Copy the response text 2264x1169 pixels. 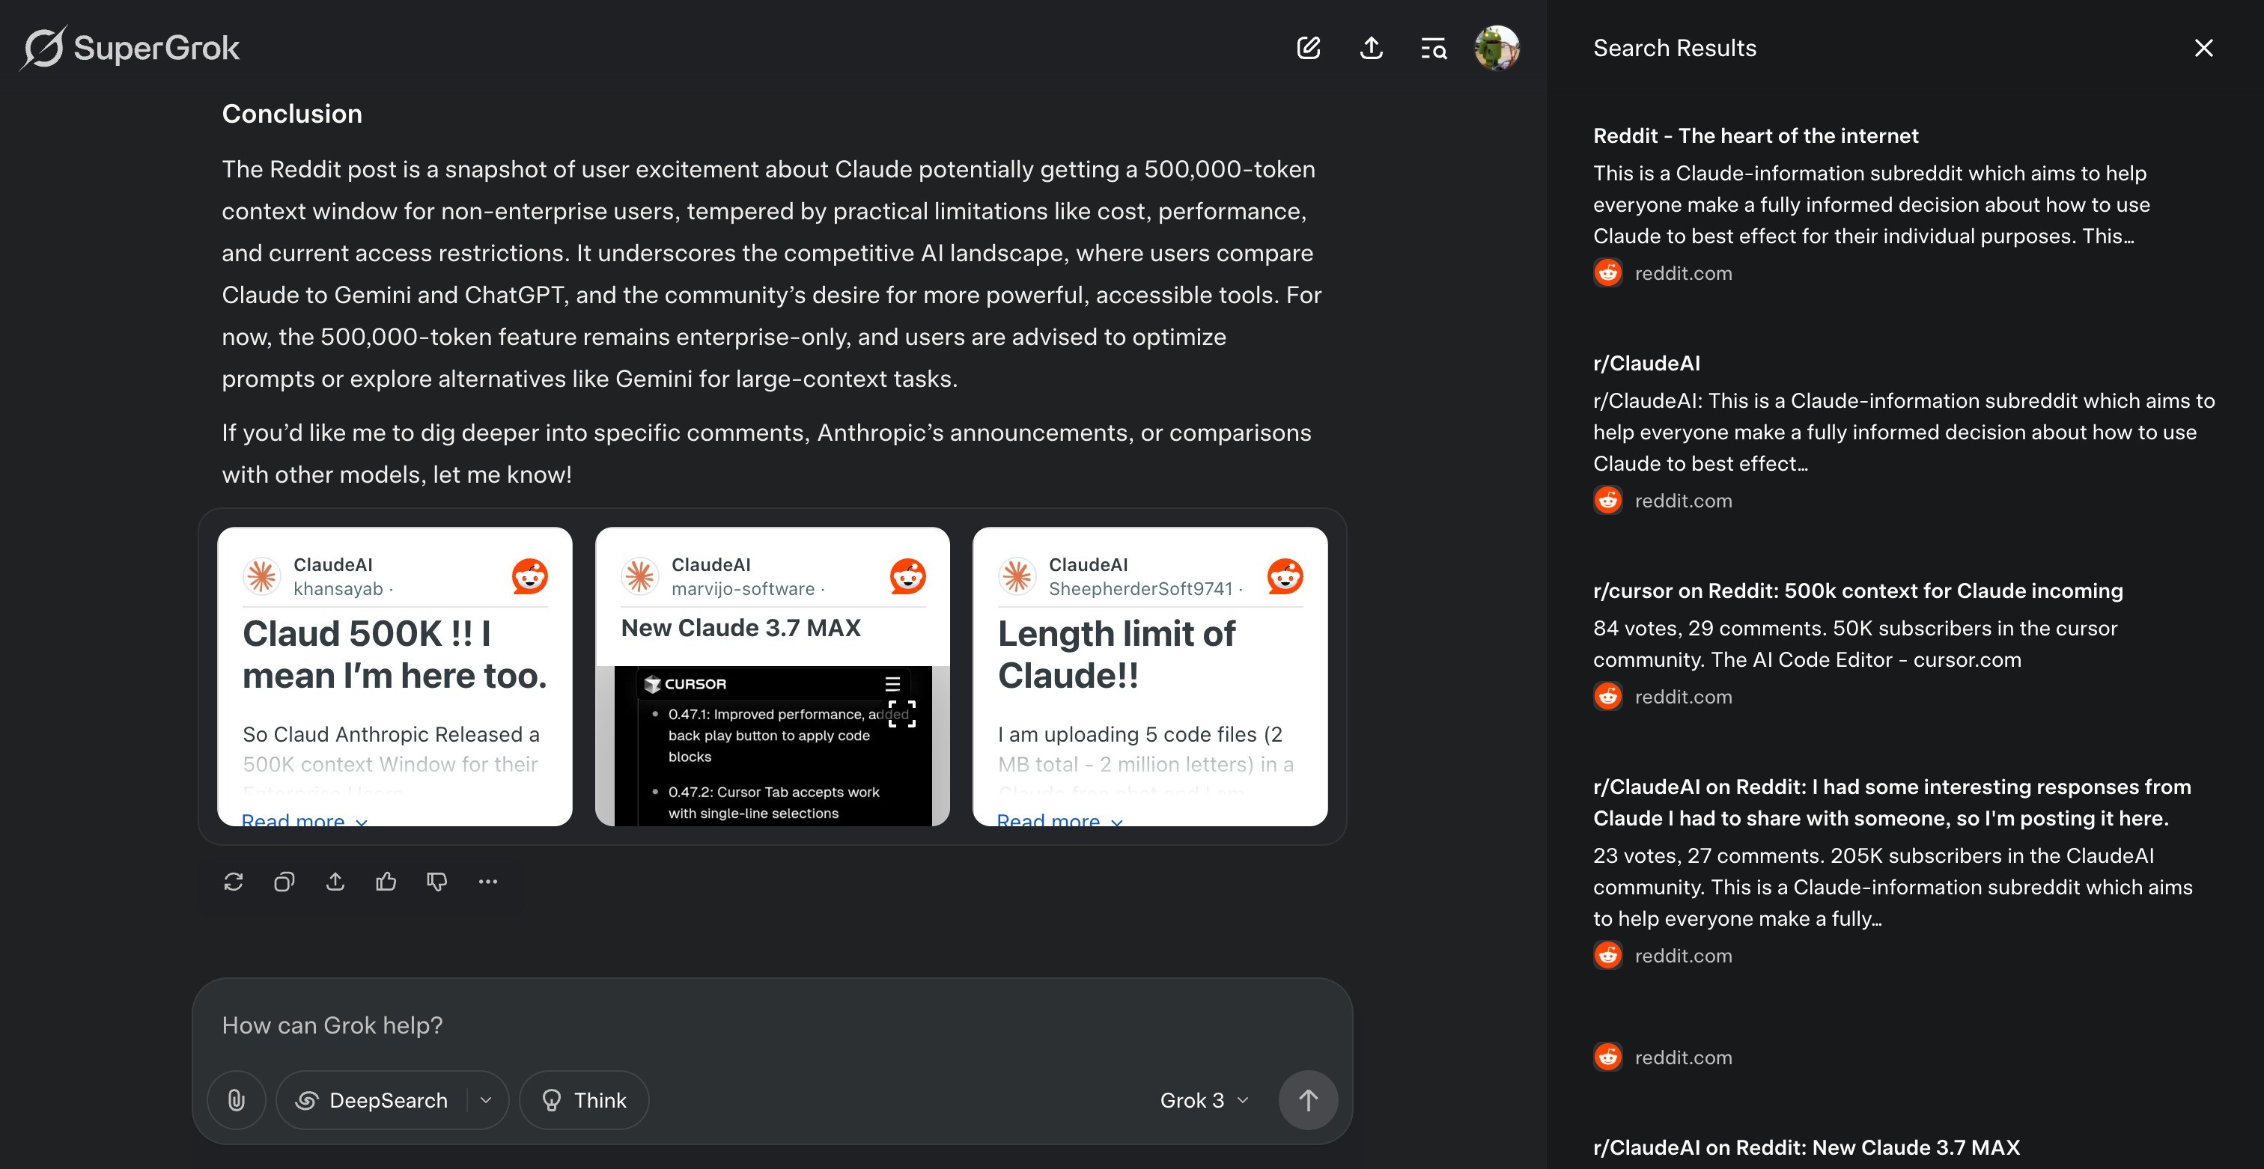click(x=284, y=882)
